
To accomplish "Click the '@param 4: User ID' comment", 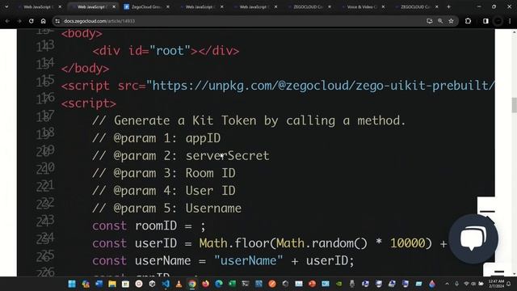I will tap(164, 191).
